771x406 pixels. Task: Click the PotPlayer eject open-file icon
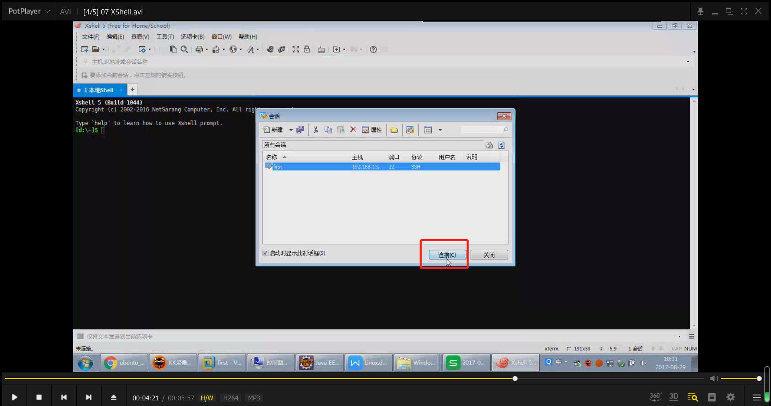click(x=114, y=397)
